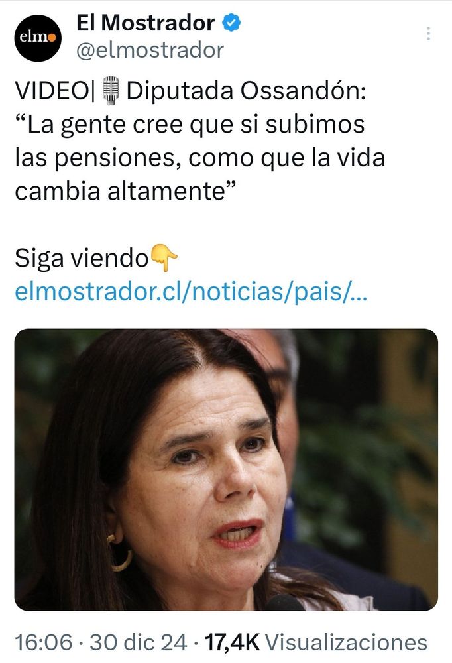Select the Siga viendo text
This screenshot has height=663, width=452.
(x=81, y=257)
